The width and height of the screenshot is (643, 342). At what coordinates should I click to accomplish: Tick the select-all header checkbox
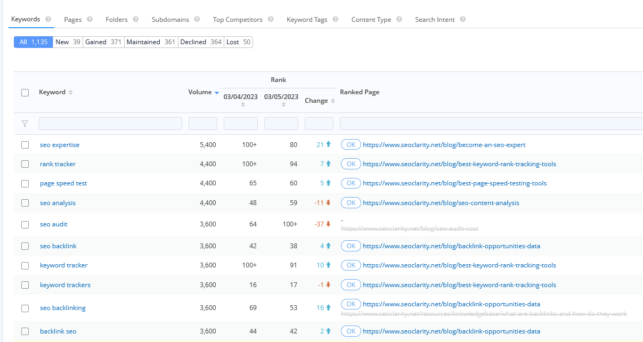click(25, 93)
